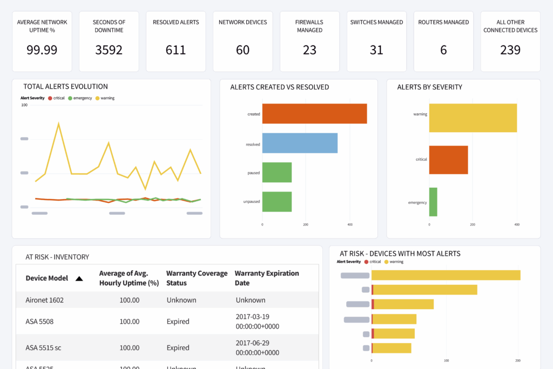Open the Resolved Alerts 611 card

(x=176, y=41)
